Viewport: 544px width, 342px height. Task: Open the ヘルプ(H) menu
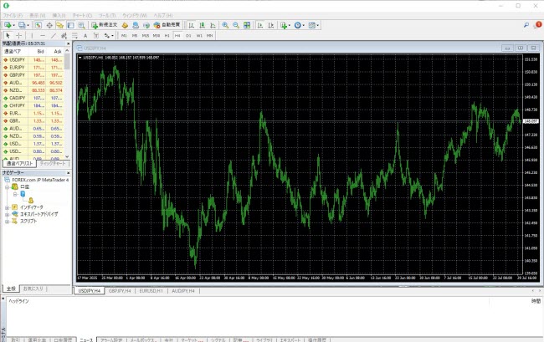(x=162, y=16)
